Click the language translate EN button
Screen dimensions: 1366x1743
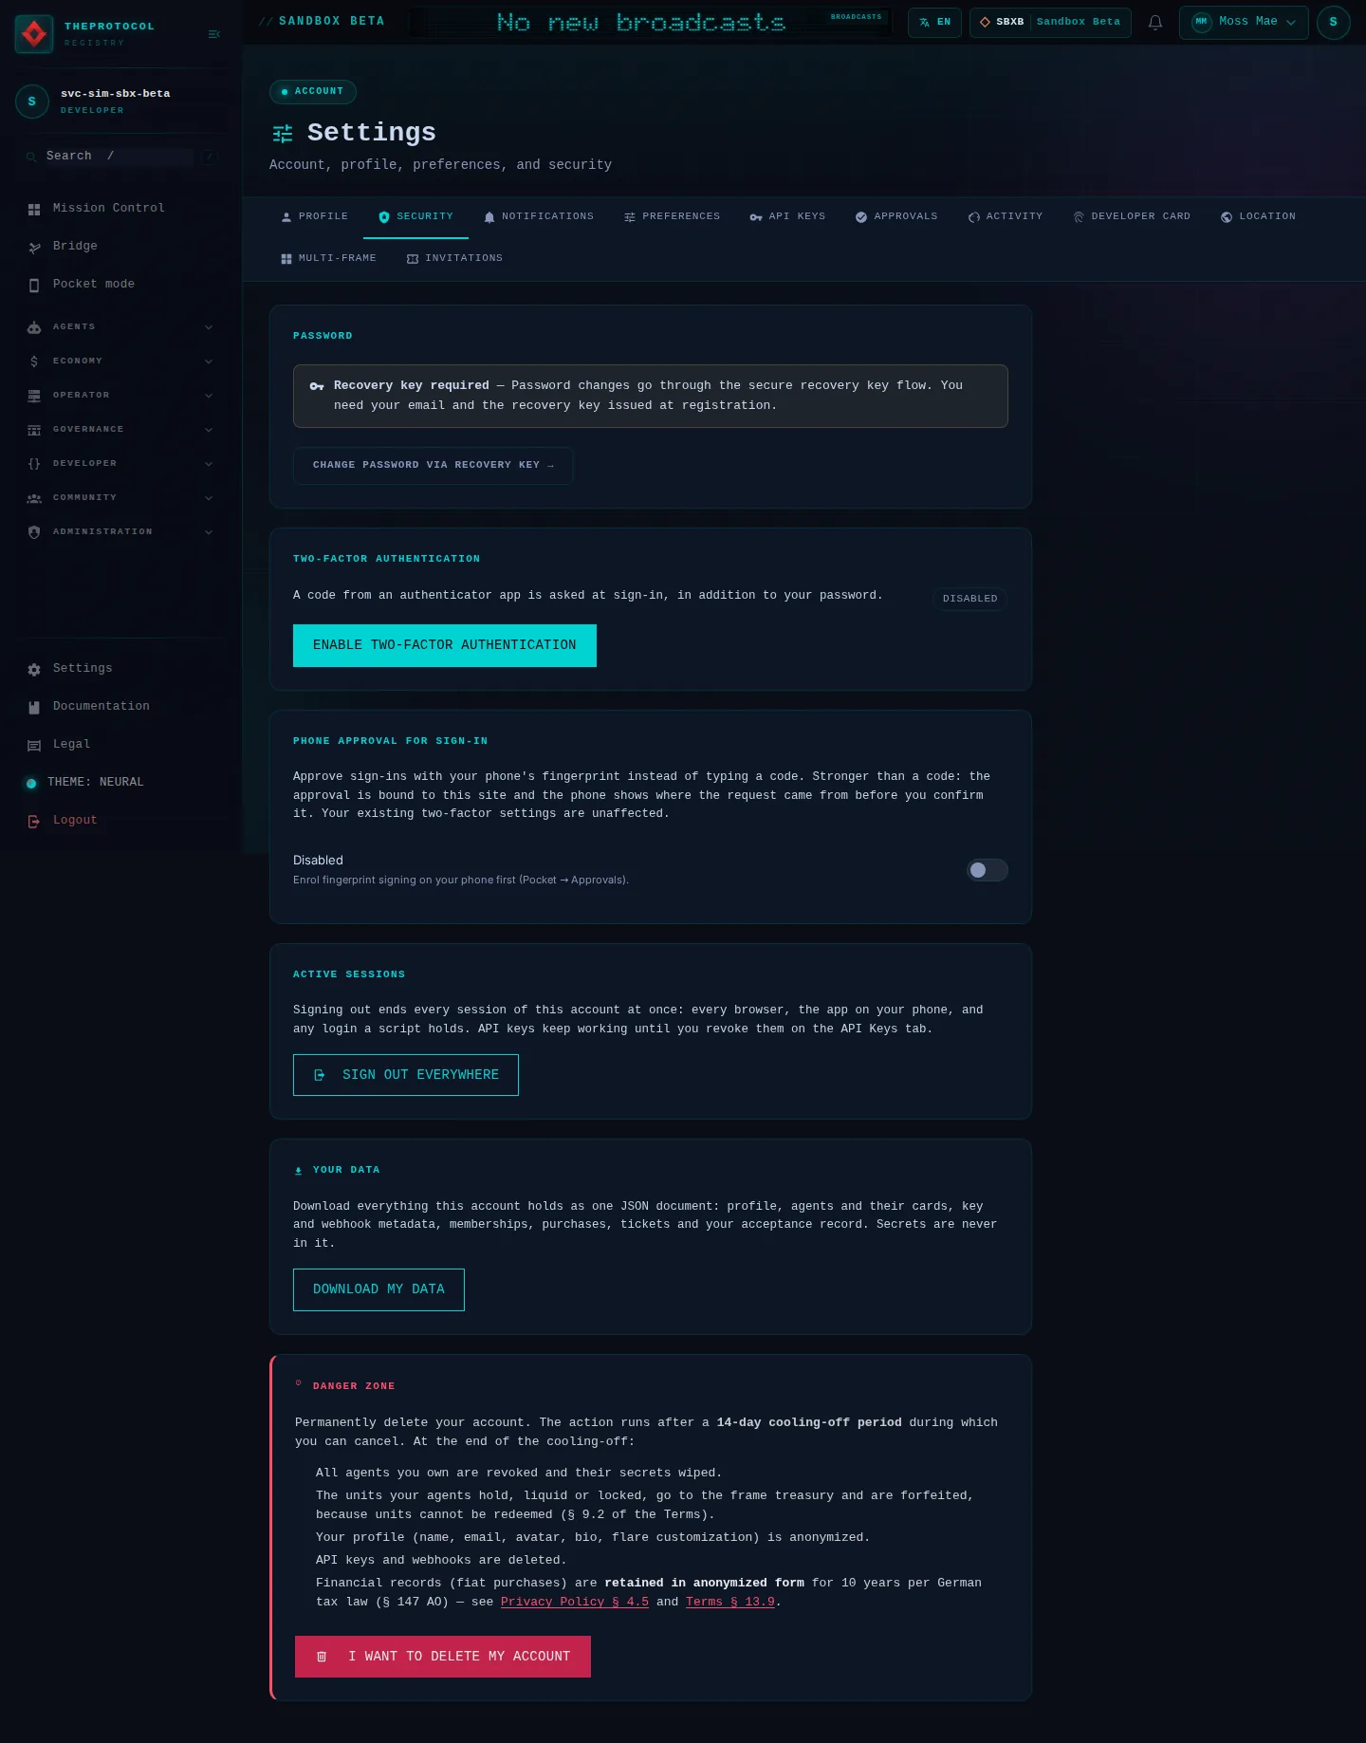coord(934,22)
